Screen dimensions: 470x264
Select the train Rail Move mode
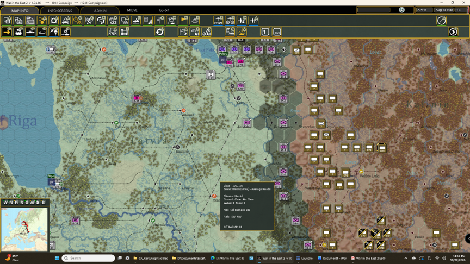point(18,32)
